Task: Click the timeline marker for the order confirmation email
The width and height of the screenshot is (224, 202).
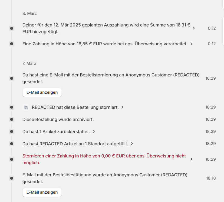Action: point(12,178)
